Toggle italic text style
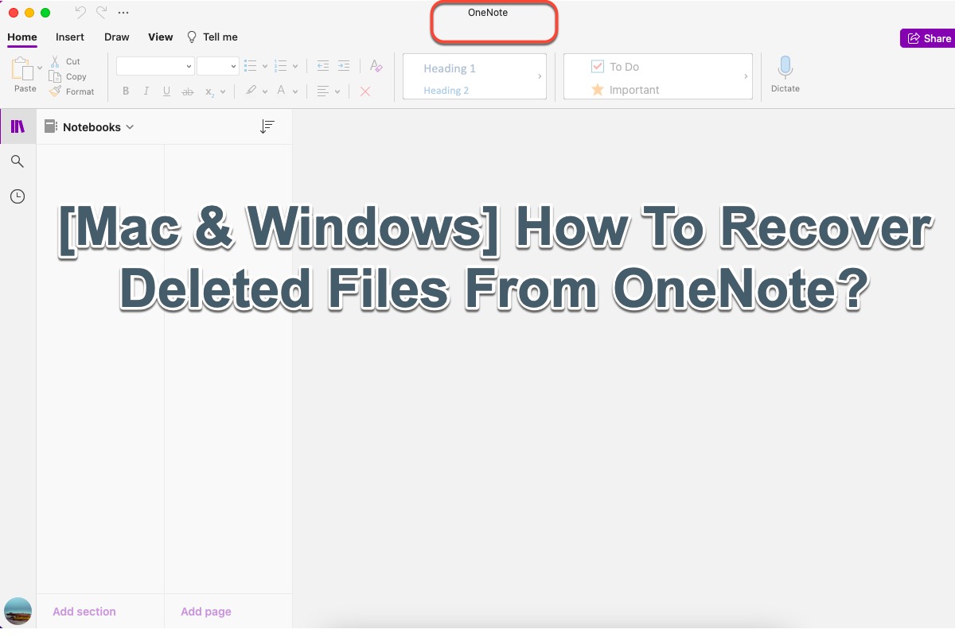Viewport: 955px width, 637px height. [146, 91]
